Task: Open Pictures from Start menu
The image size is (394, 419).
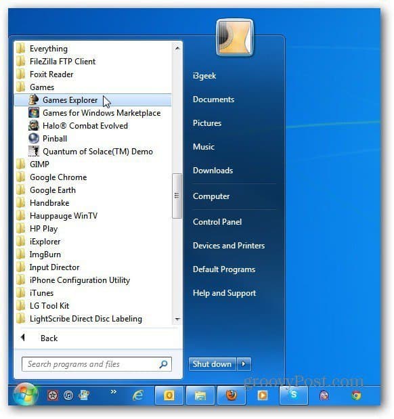Action: click(x=207, y=123)
